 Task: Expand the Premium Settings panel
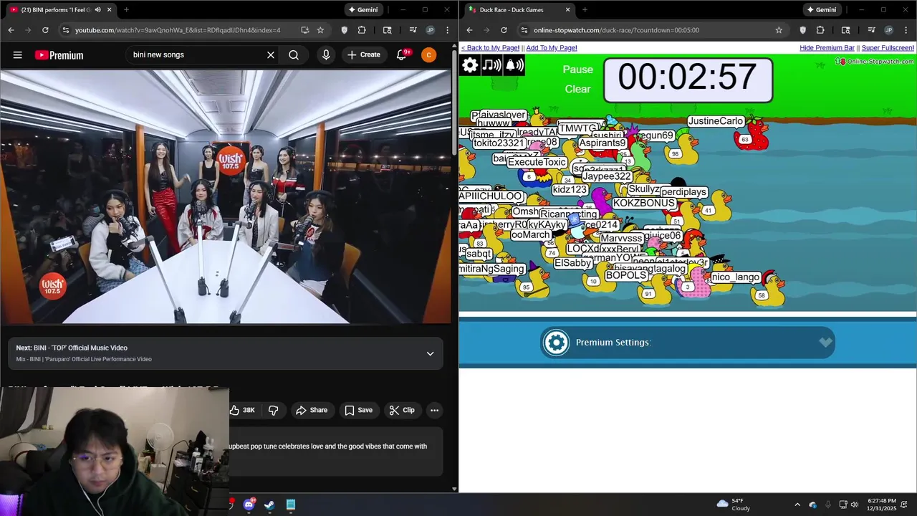pos(687,343)
